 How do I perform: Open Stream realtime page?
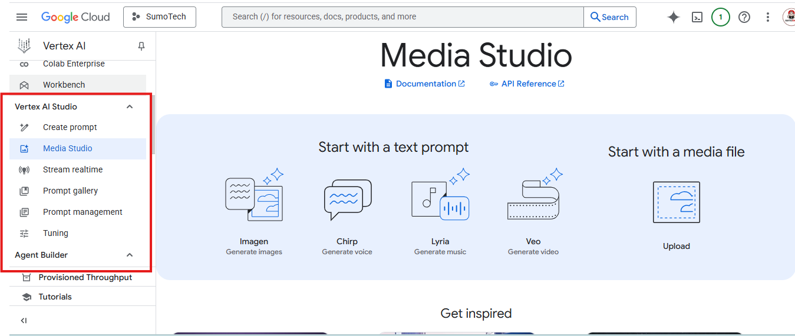point(78,169)
